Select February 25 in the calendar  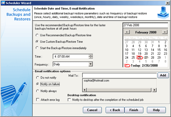pyautogui.click(x=133, y=58)
